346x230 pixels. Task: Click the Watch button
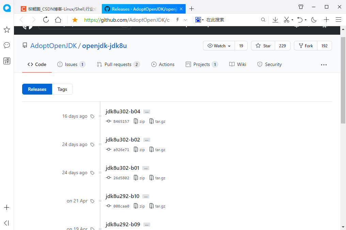coord(219,46)
